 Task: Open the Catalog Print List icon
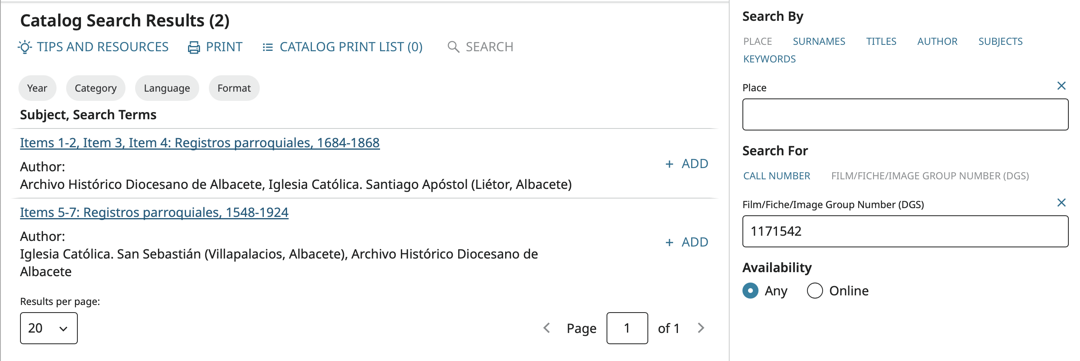pos(267,47)
